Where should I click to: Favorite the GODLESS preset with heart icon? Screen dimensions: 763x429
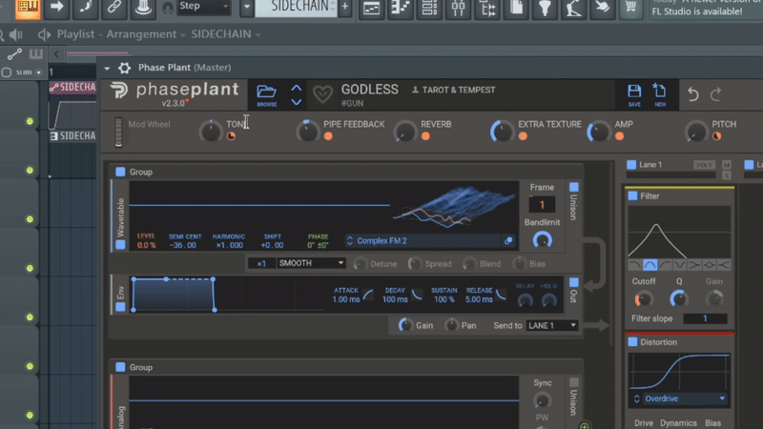coord(322,93)
